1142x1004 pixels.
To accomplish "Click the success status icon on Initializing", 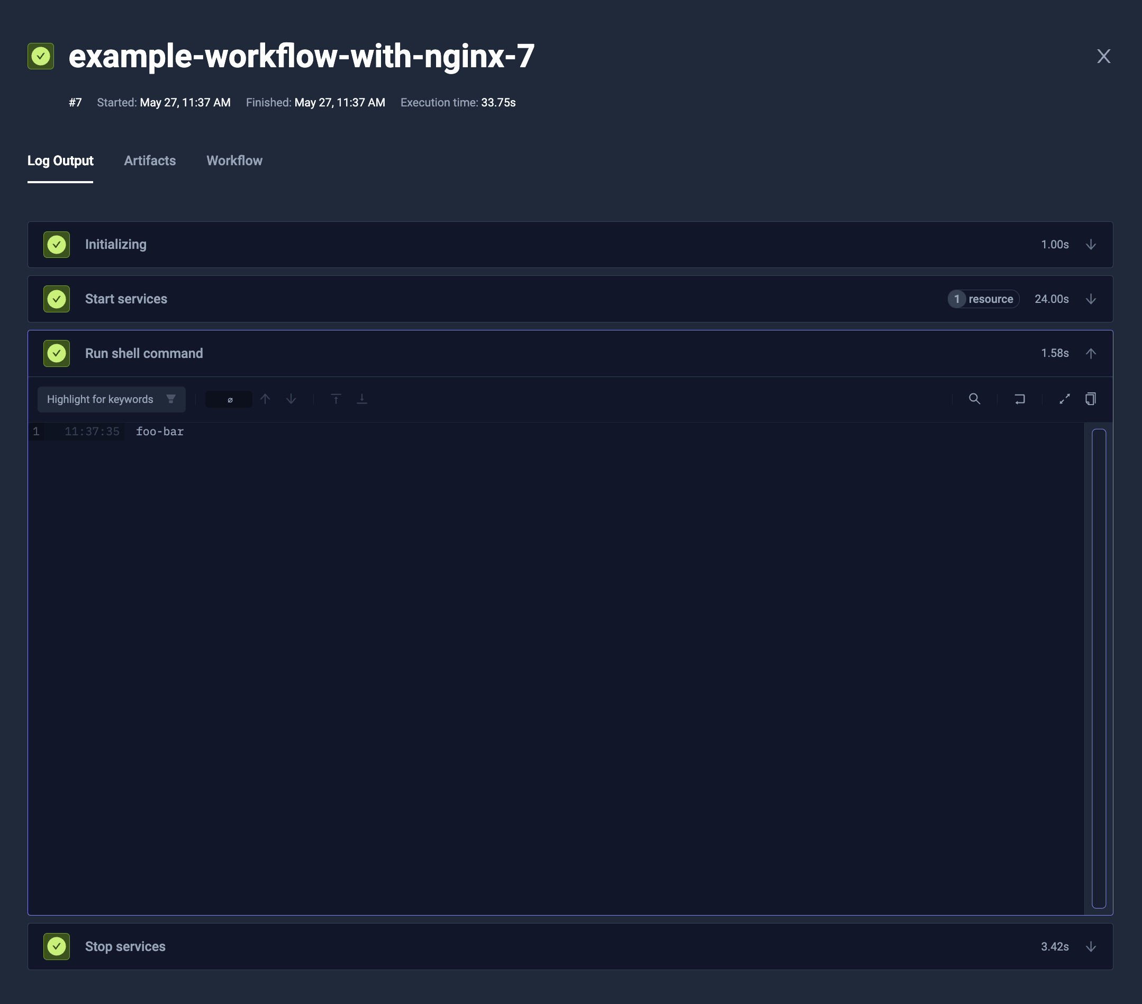I will pyautogui.click(x=57, y=244).
